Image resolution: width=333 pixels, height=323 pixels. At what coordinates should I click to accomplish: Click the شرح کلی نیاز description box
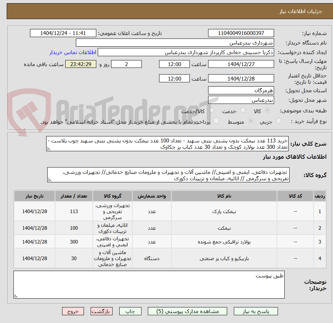(x=167, y=144)
